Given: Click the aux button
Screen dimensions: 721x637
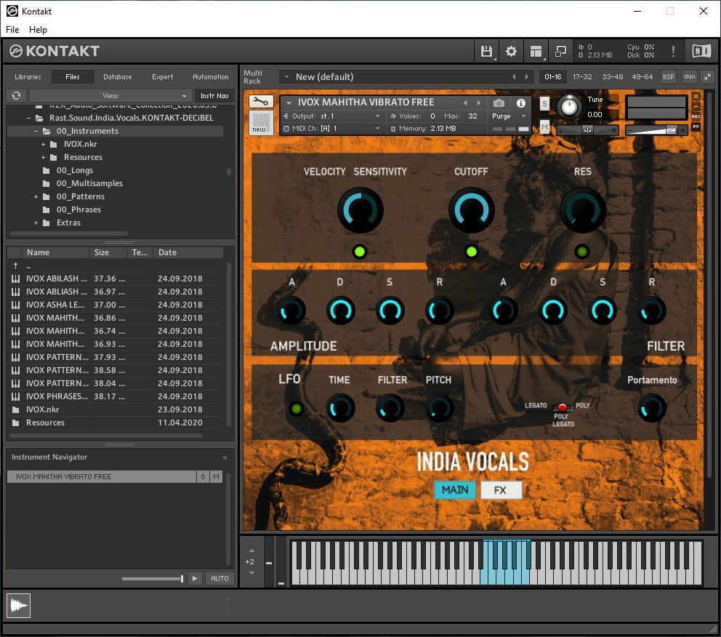Looking at the screenshot, I should [x=689, y=77].
